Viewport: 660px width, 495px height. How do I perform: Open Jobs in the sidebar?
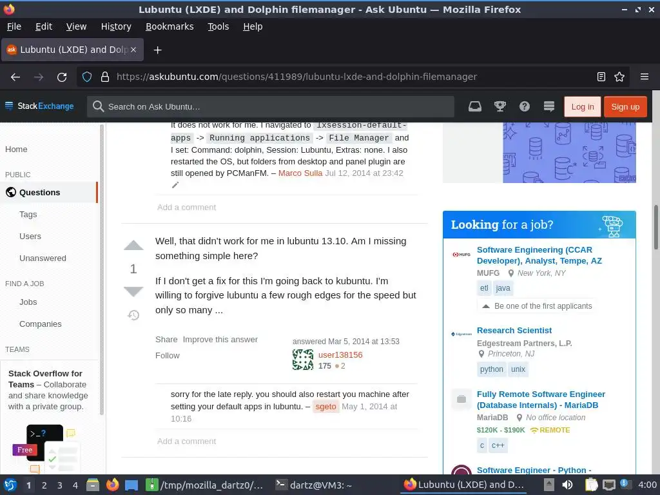pos(28,302)
